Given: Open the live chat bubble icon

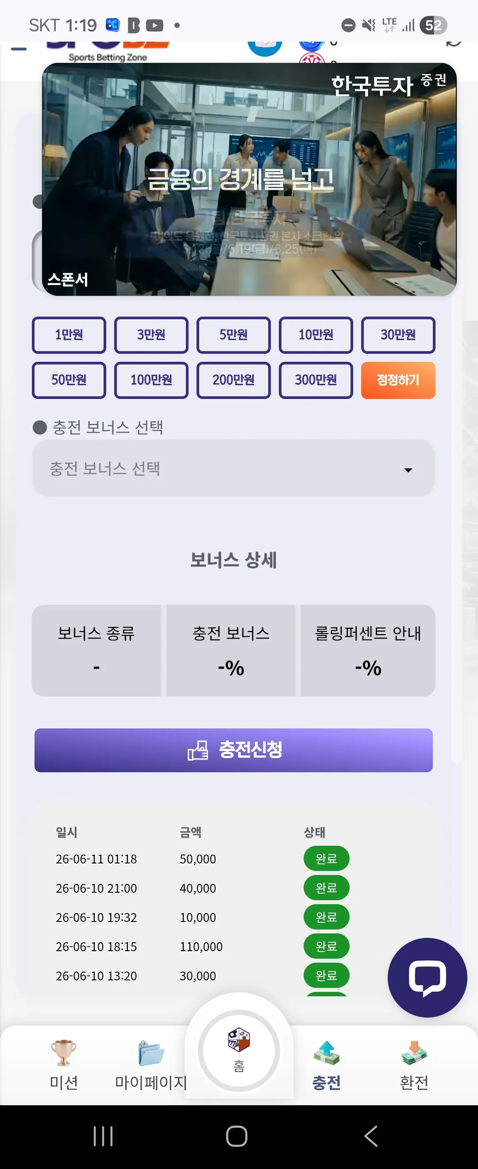Looking at the screenshot, I should pyautogui.click(x=427, y=977).
